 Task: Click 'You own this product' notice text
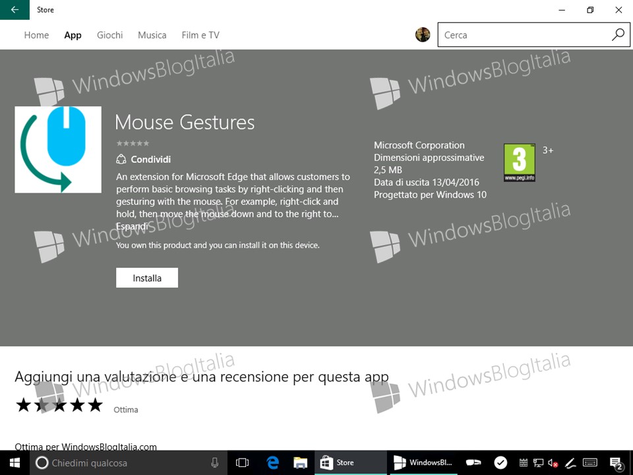click(218, 245)
